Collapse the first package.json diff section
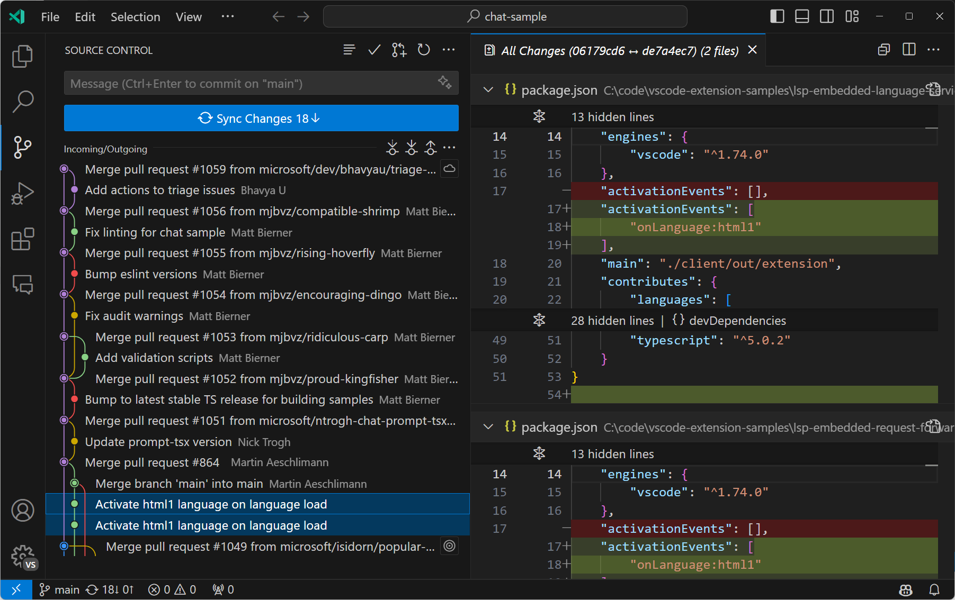The height and width of the screenshot is (600, 955). 488,90
